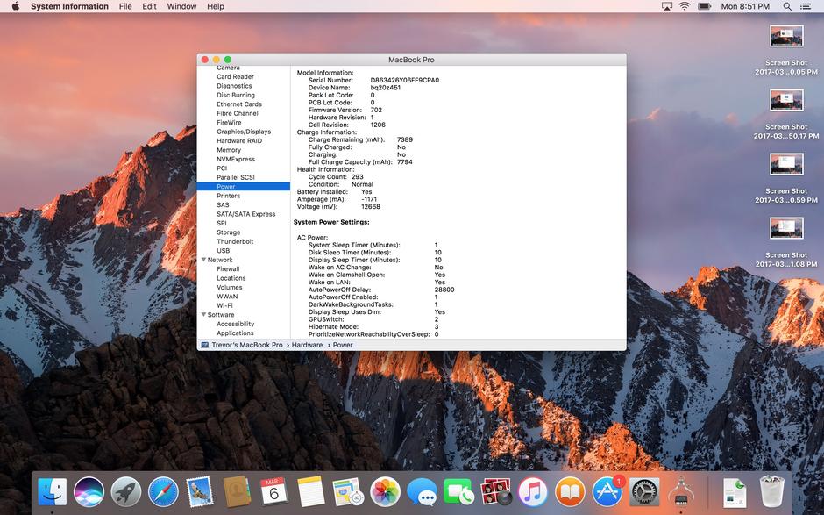Open Messages from the Dock

click(422, 492)
